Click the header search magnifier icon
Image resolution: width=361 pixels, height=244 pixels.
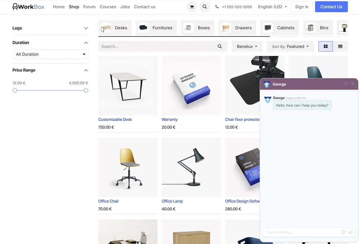(204, 6)
